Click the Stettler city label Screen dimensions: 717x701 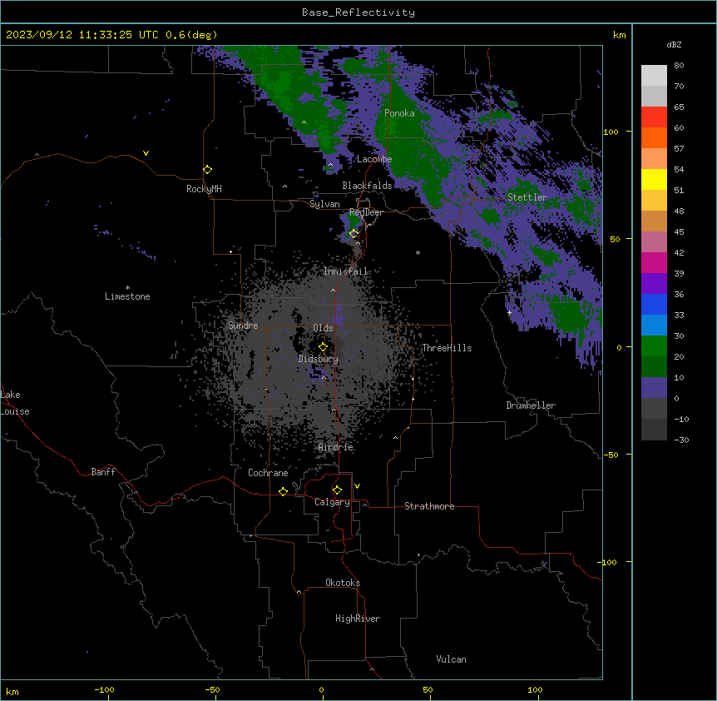pyautogui.click(x=527, y=197)
